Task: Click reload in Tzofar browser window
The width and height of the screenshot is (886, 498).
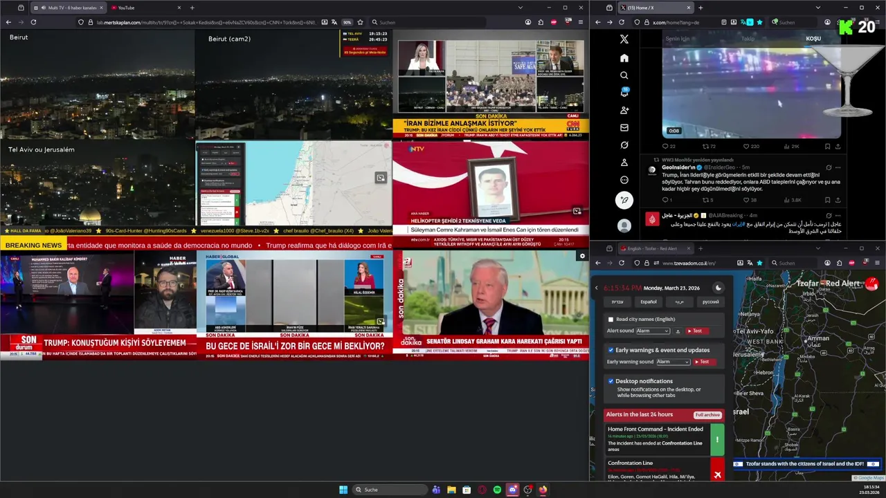Action: click(x=621, y=263)
